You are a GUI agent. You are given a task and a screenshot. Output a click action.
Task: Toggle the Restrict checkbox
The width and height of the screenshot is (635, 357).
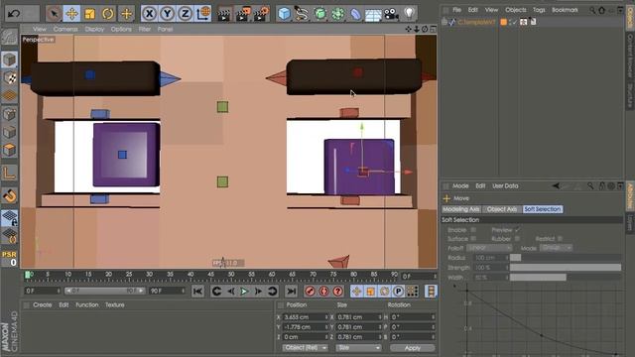pyautogui.click(x=560, y=239)
